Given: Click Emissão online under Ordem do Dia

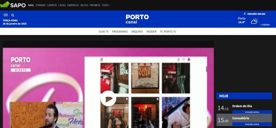Looking at the screenshot, I should (x=252, y=112).
